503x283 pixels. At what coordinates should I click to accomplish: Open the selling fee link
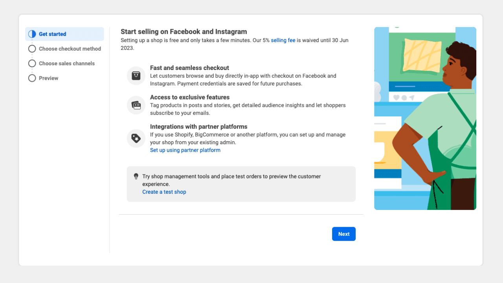click(283, 40)
